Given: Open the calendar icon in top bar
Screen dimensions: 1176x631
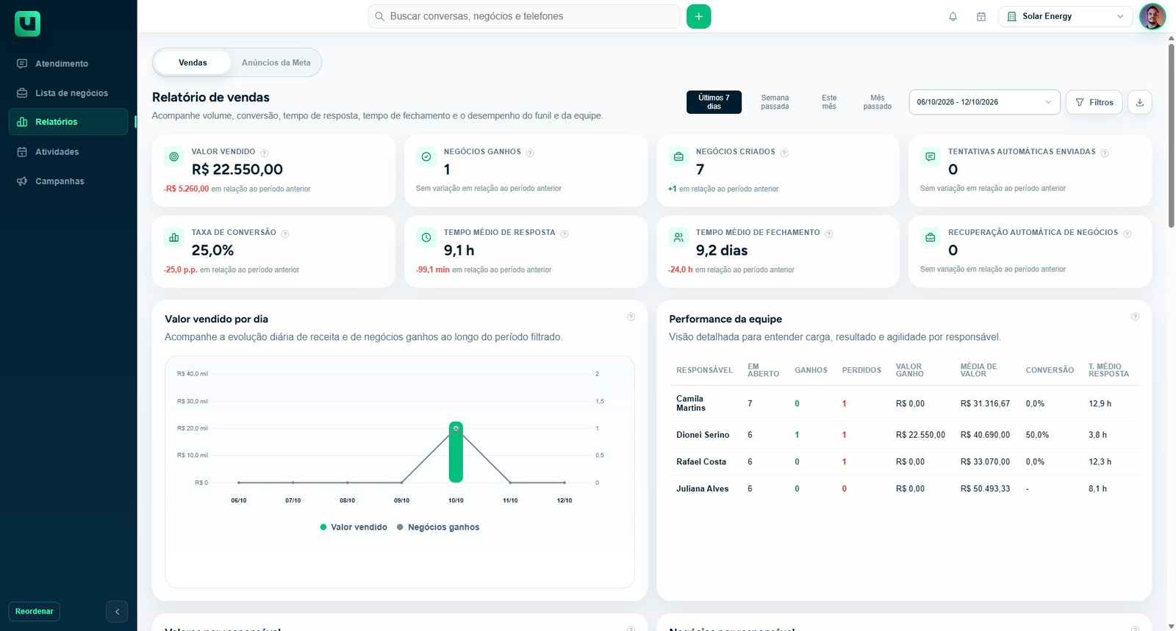Looking at the screenshot, I should (x=980, y=16).
